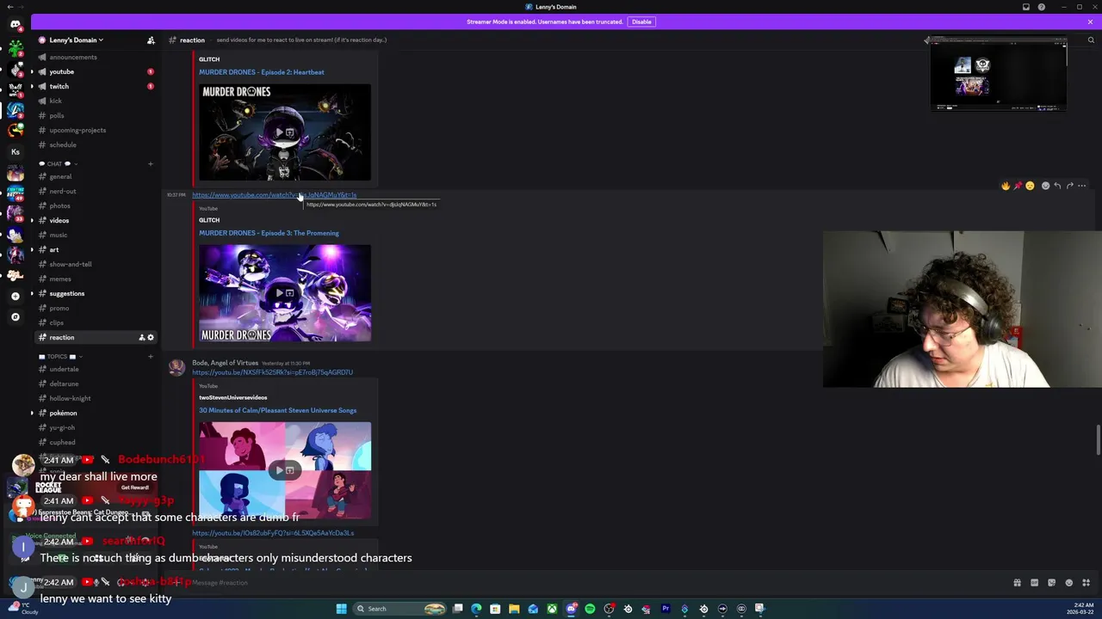Reply to the hovered message
The height and width of the screenshot is (619, 1102).
[x=1058, y=186]
